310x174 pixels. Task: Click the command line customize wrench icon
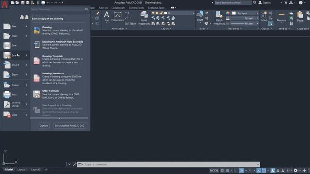(74, 164)
